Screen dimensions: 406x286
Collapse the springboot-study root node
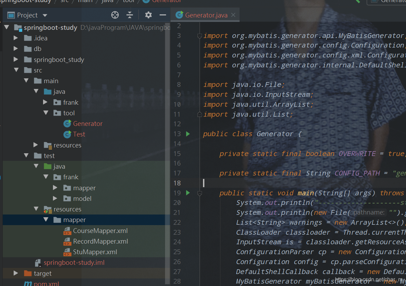7,27
